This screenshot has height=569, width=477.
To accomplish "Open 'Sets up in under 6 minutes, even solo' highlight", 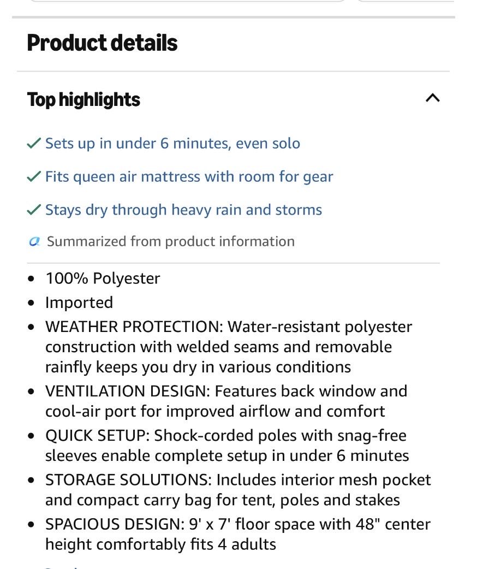I will (172, 143).
